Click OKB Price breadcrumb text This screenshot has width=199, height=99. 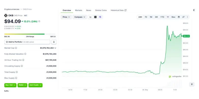pos(27,9)
